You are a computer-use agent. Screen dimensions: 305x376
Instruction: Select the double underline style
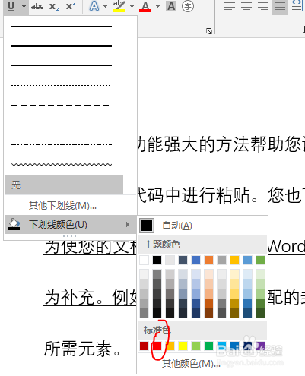coord(62,46)
